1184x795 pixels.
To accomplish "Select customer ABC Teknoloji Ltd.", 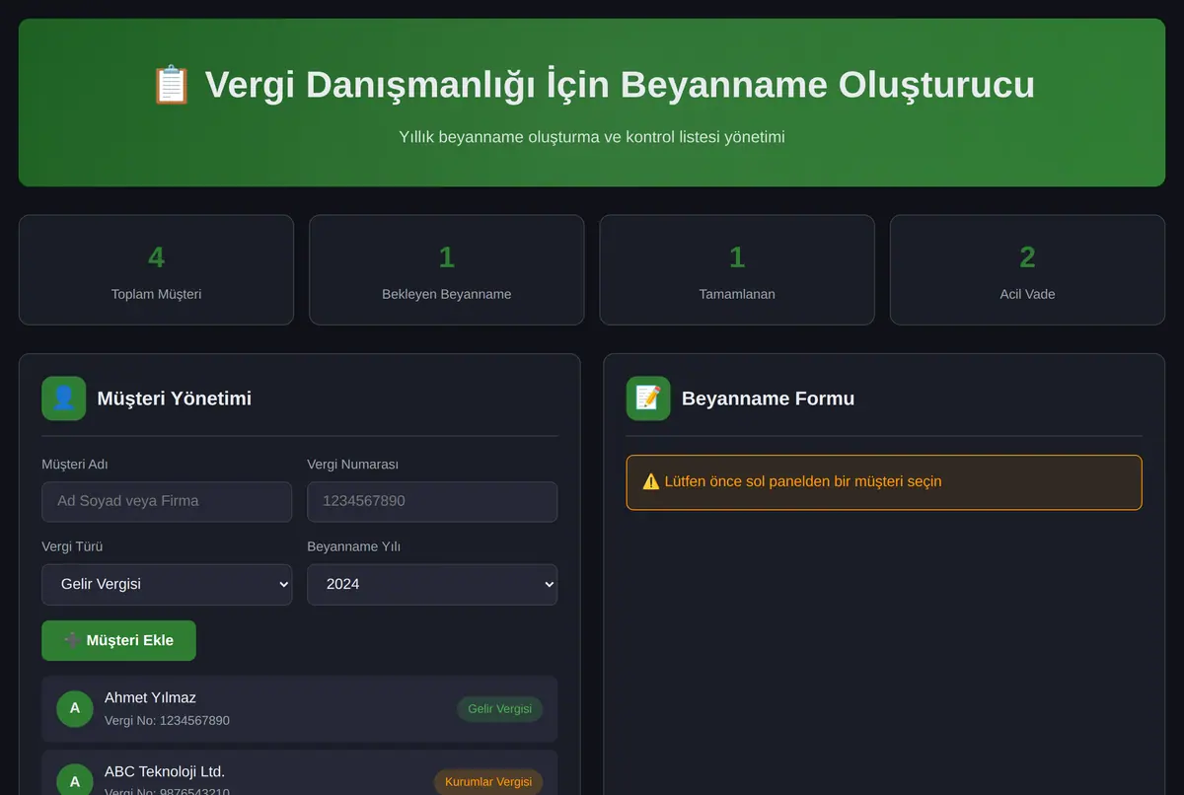I will click(300, 772).
